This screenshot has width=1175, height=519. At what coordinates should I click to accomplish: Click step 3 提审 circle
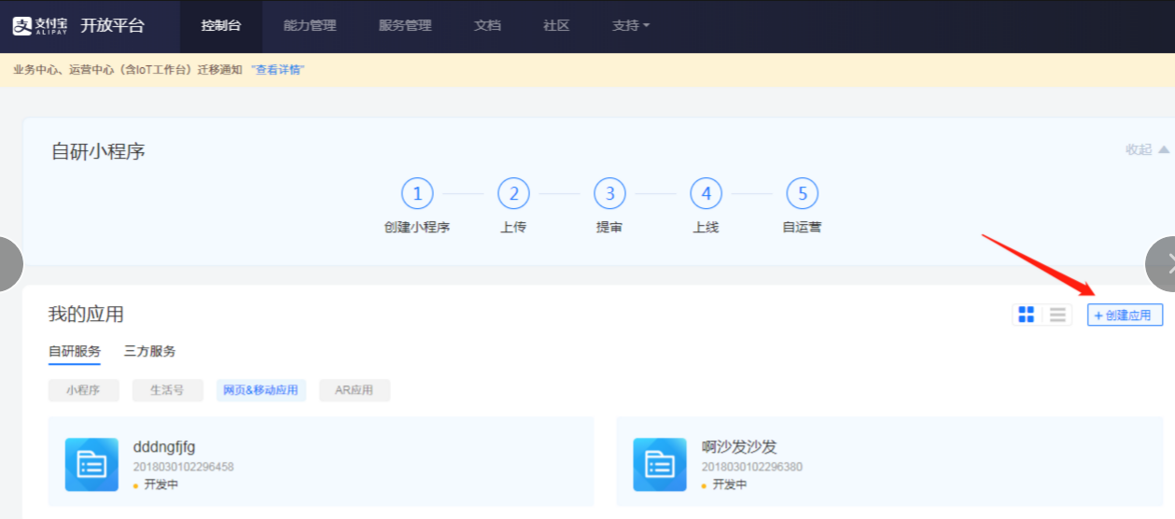pos(609,194)
